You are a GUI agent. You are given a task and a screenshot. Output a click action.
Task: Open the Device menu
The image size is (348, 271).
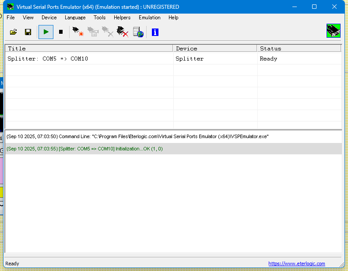(x=49, y=18)
